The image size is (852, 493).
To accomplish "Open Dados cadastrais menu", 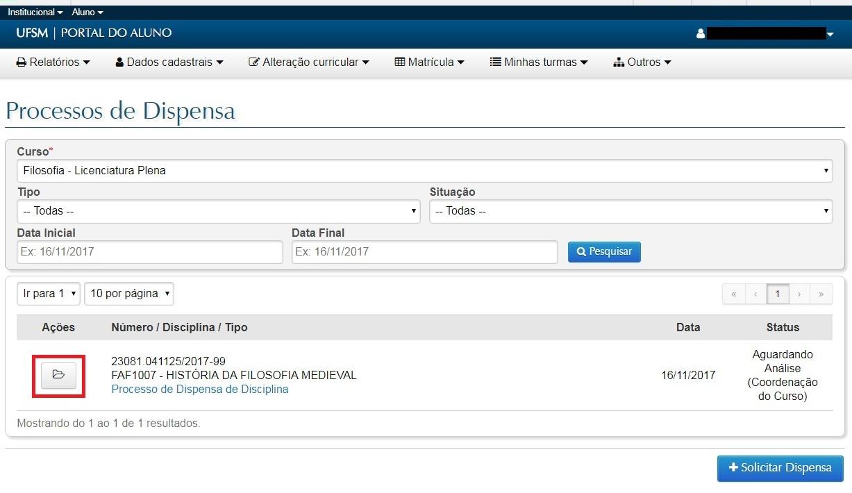I will coord(169,62).
